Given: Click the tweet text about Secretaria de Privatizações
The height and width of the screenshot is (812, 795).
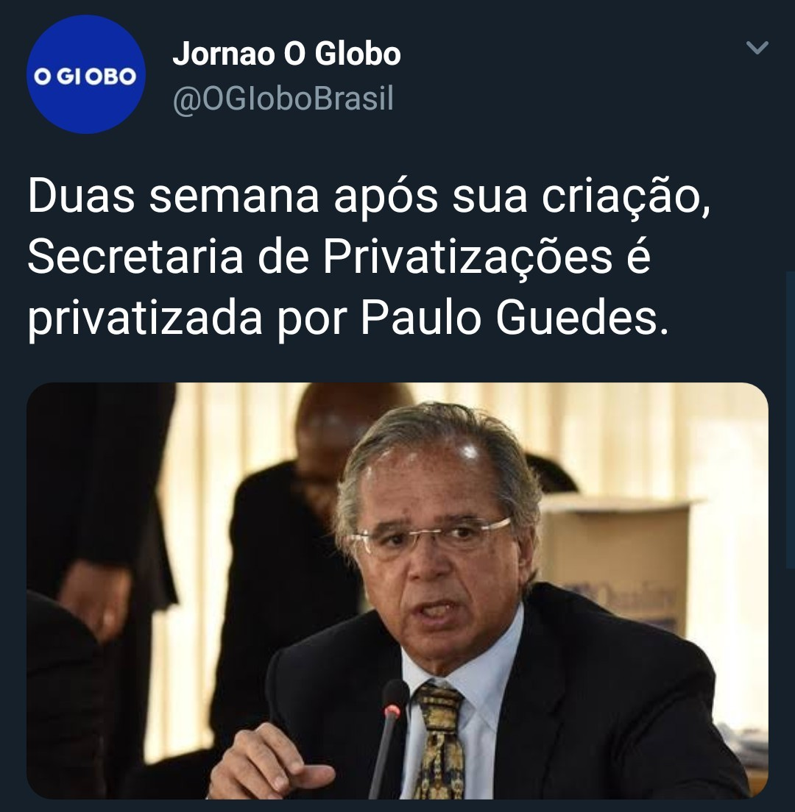Looking at the screenshot, I should 369,257.
